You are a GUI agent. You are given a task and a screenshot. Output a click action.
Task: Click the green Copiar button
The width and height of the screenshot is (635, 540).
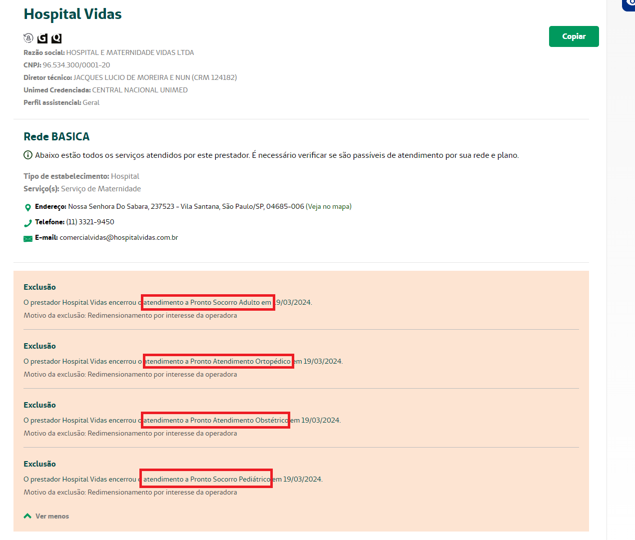point(574,36)
